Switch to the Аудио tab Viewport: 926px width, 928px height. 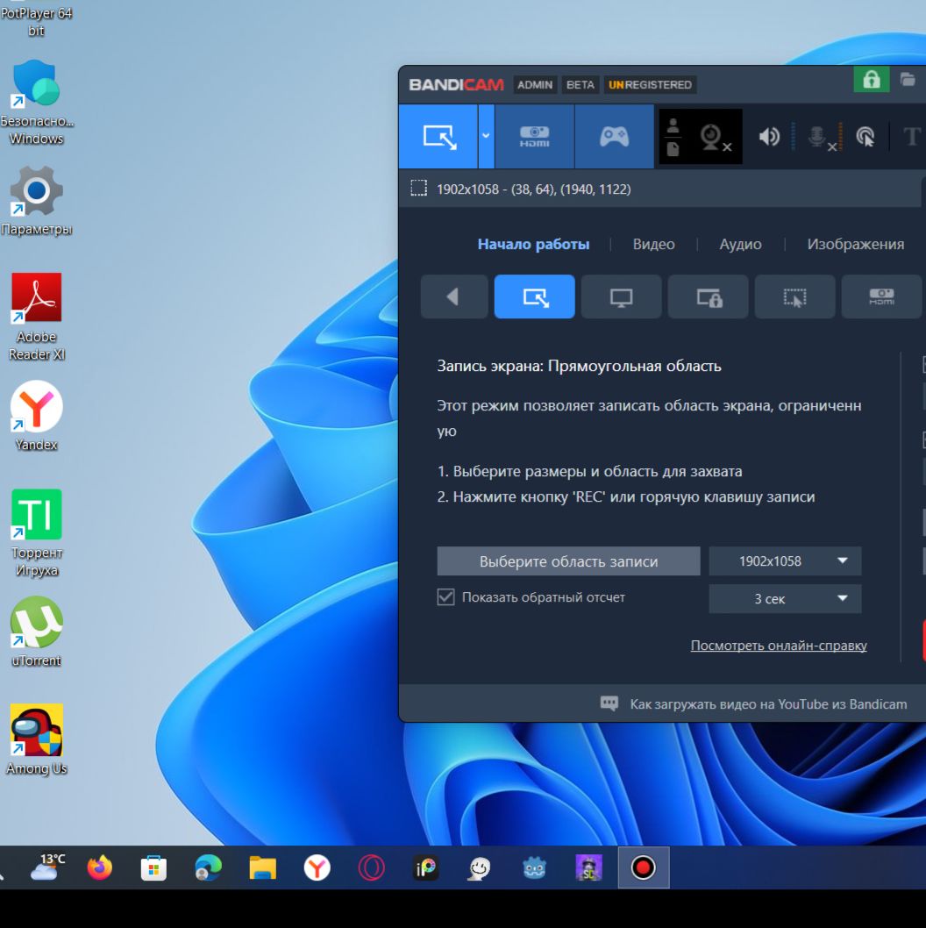(x=740, y=245)
